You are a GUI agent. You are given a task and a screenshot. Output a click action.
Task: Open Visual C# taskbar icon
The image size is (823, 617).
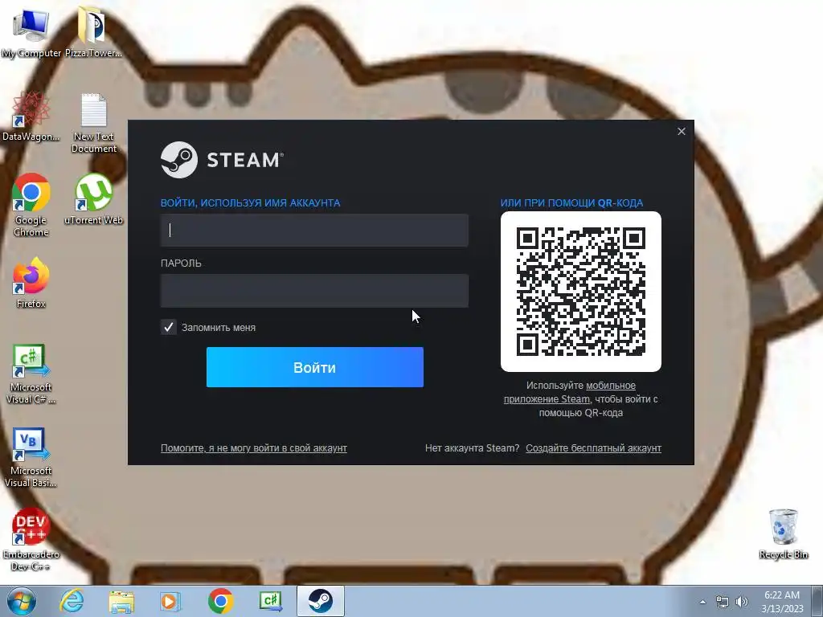(x=271, y=601)
